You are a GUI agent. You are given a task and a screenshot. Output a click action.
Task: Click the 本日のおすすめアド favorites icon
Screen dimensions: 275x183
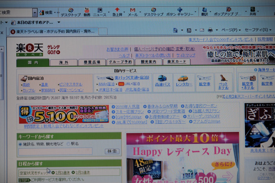(13, 22)
